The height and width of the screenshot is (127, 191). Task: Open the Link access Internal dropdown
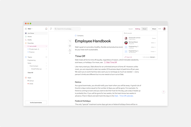[153, 57]
